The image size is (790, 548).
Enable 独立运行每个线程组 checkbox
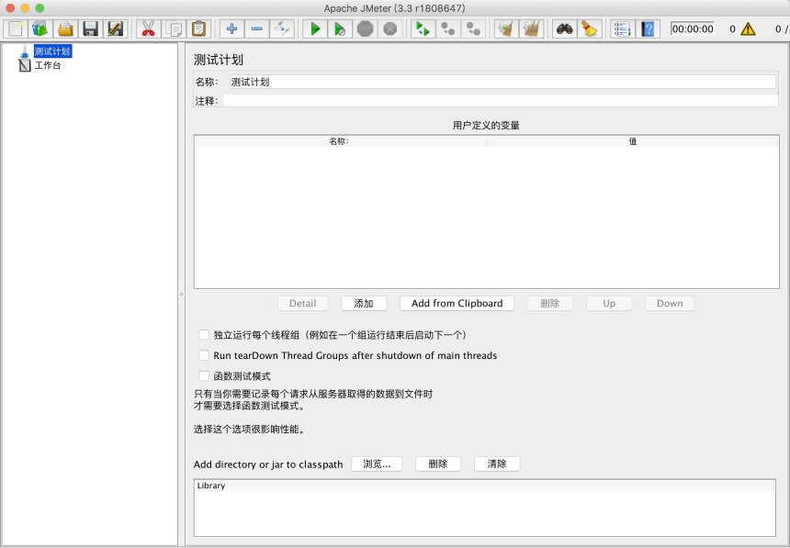[204, 335]
